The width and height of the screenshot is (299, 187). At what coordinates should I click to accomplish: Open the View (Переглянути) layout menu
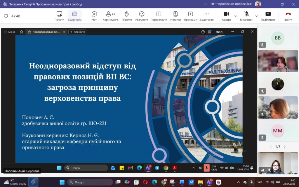coord(159,16)
